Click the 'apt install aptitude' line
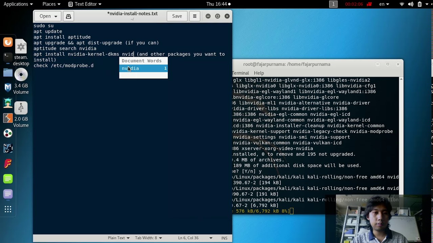The height and width of the screenshot is (243, 433). 62,37
